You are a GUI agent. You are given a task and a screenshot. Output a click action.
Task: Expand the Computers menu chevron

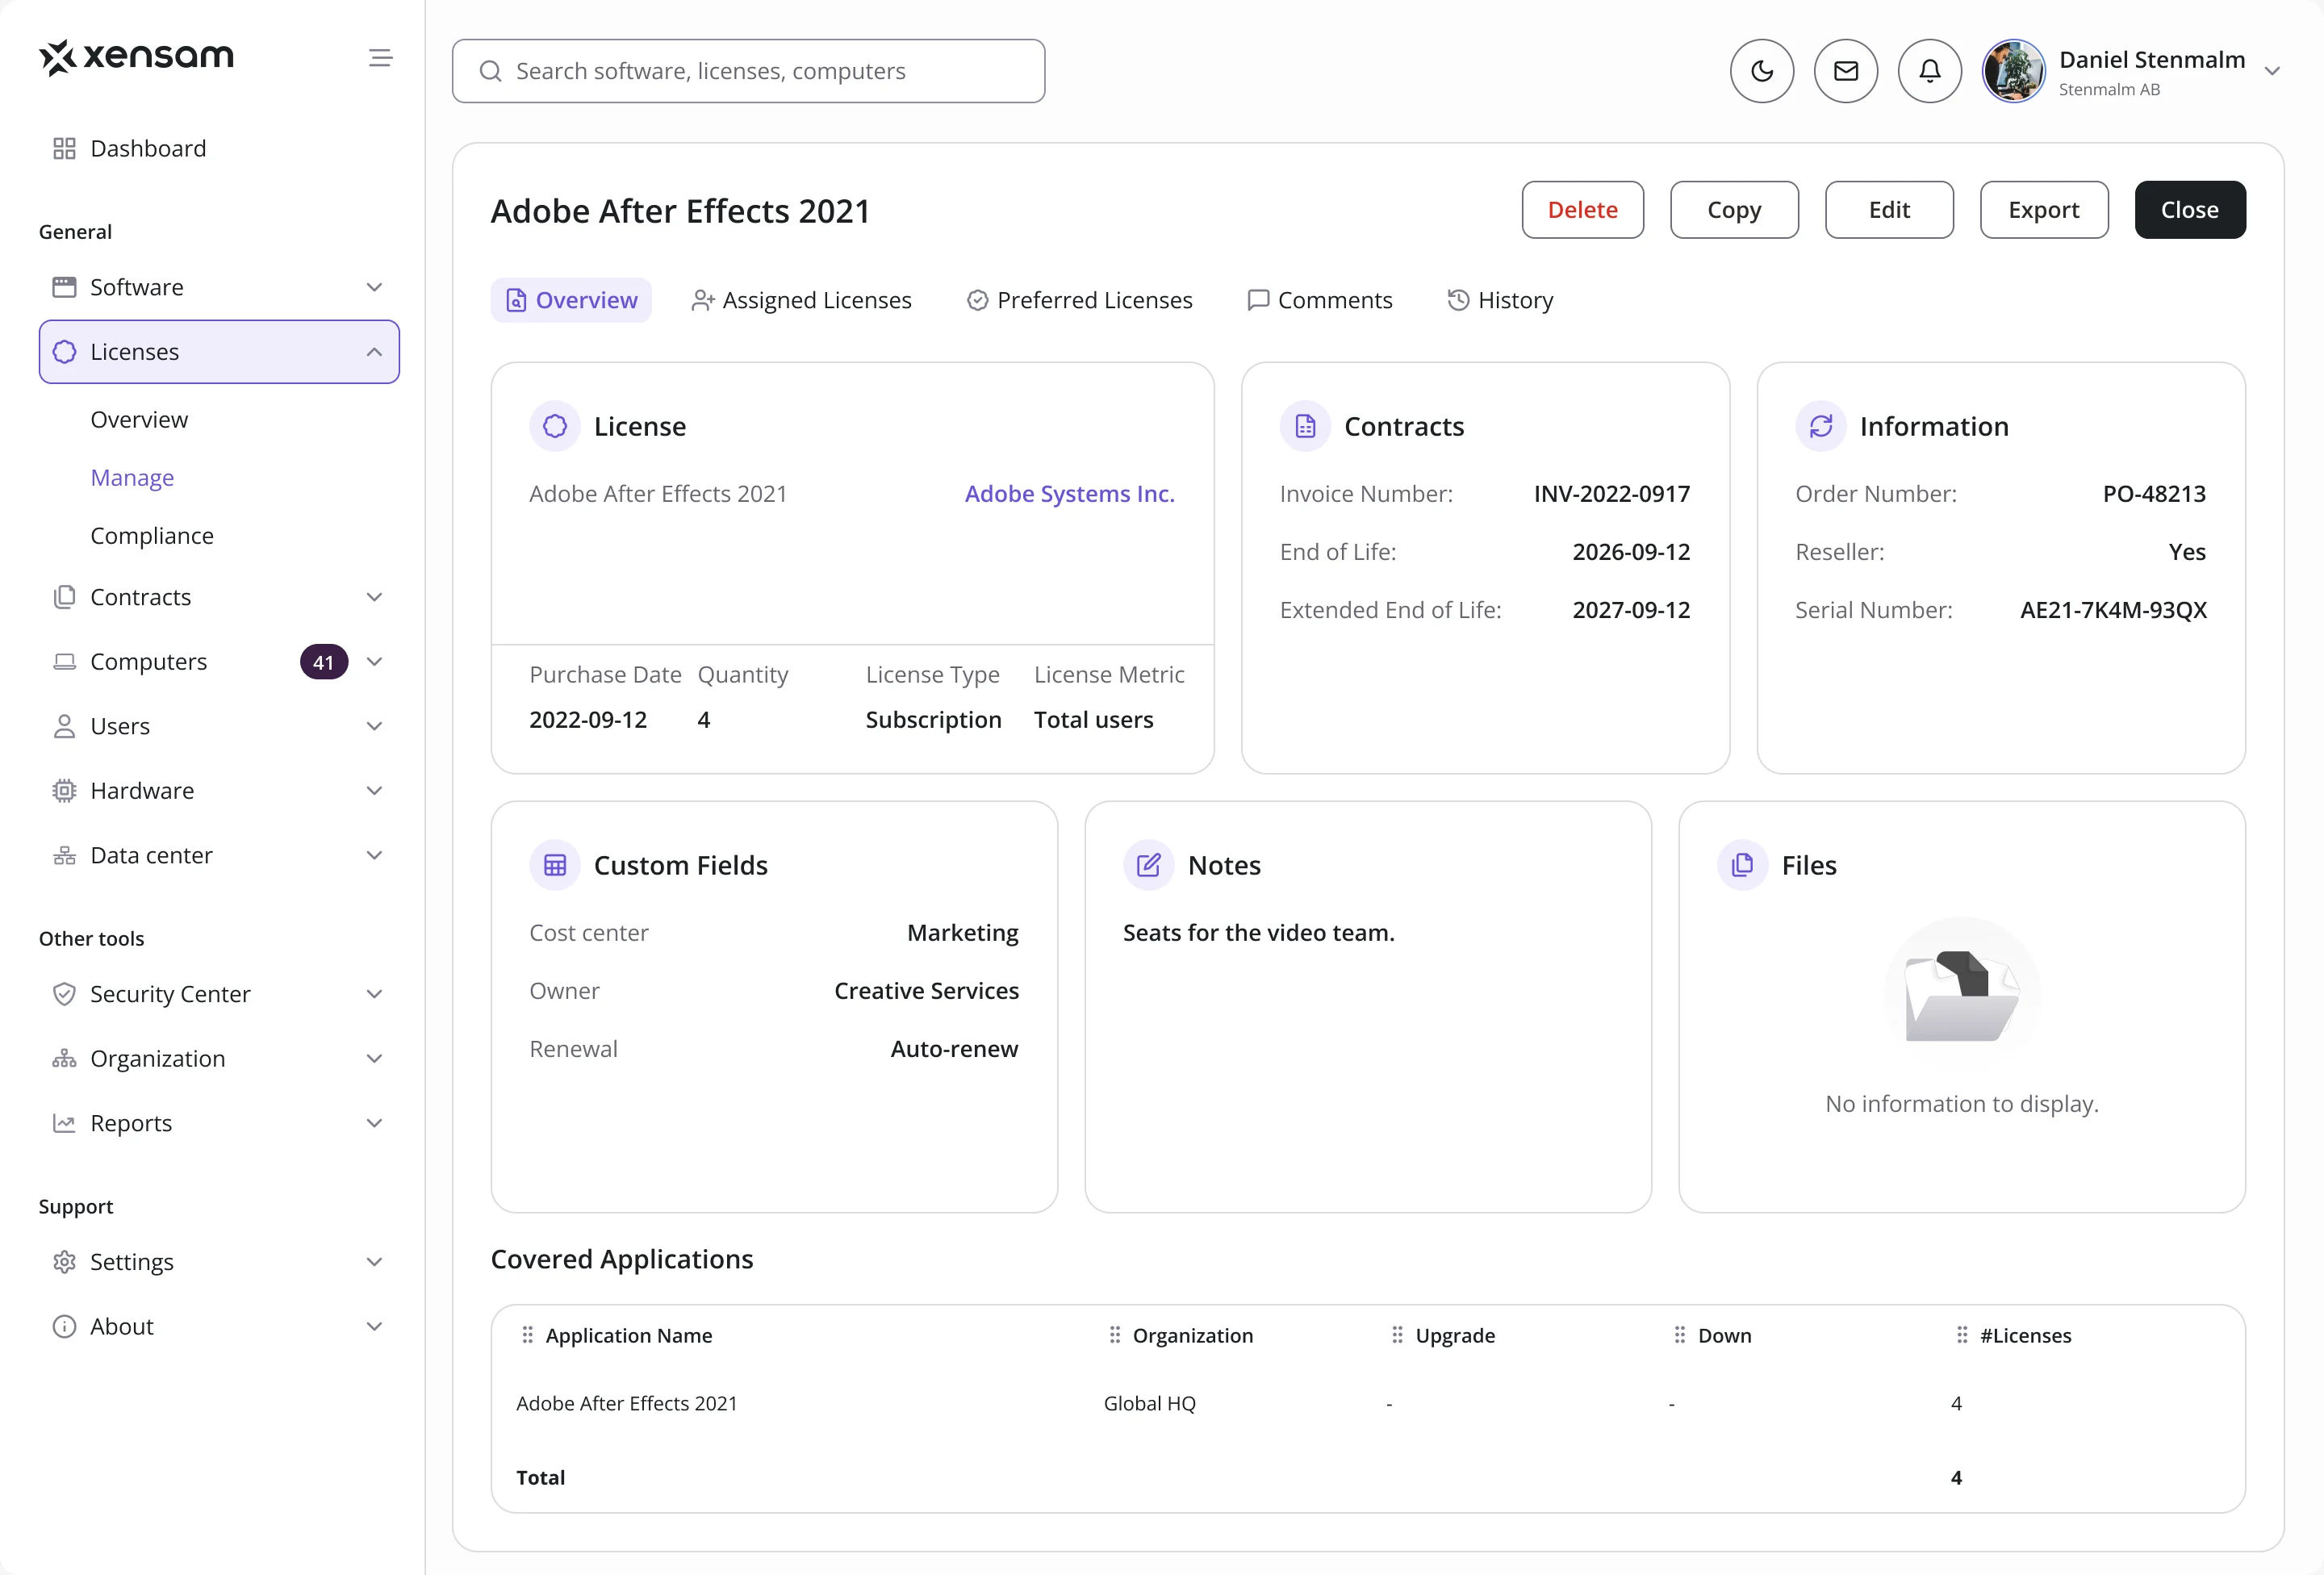374,661
